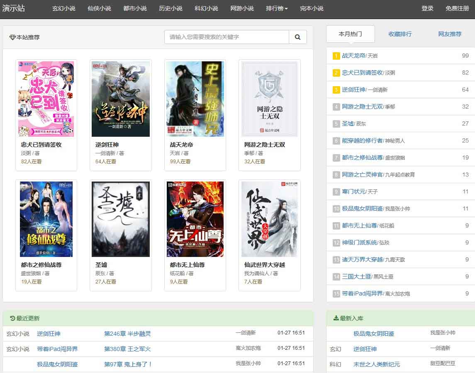Open the 忠犬已到请签收 book cover

coord(46,99)
